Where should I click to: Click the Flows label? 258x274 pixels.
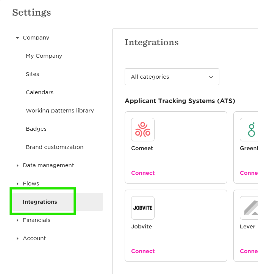pos(31,184)
